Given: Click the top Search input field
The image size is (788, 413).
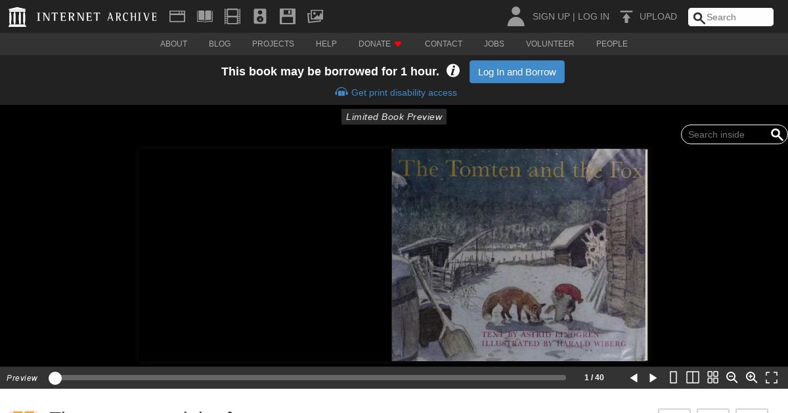Looking at the screenshot, I should pyautogui.click(x=731, y=17).
